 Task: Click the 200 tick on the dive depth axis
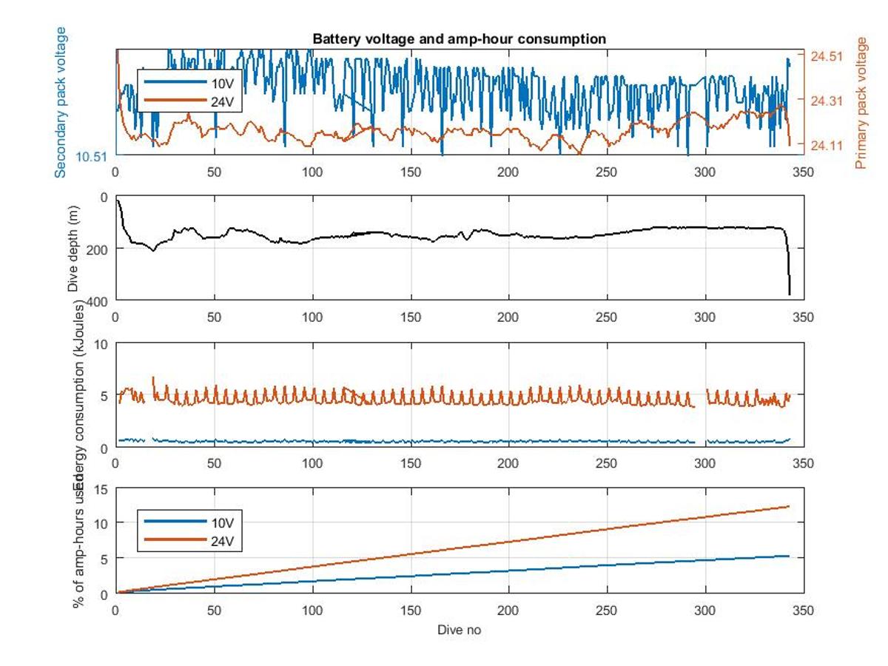coord(98,249)
